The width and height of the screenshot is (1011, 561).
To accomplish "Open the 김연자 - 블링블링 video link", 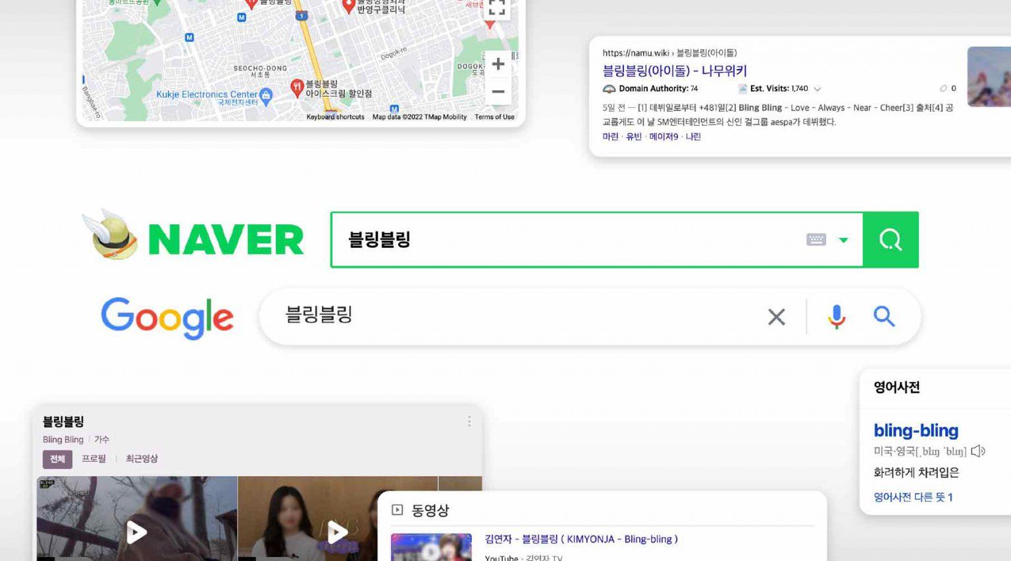I will click(x=581, y=539).
